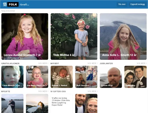Open the sunset wedding couple thumbnail
Screen dimensions: 148x113
(x=37, y=103)
